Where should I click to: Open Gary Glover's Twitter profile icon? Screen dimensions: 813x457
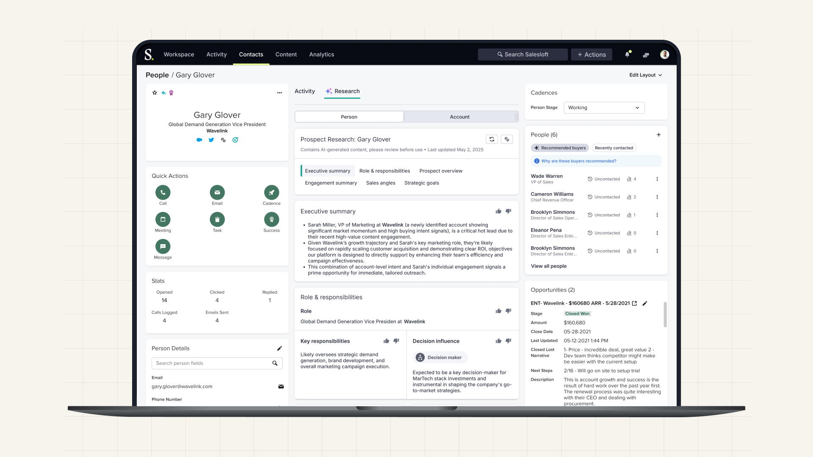pos(211,140)
